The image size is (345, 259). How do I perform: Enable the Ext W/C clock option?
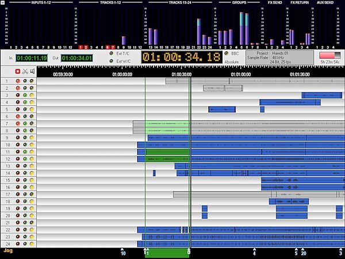[x=112, y=61]
